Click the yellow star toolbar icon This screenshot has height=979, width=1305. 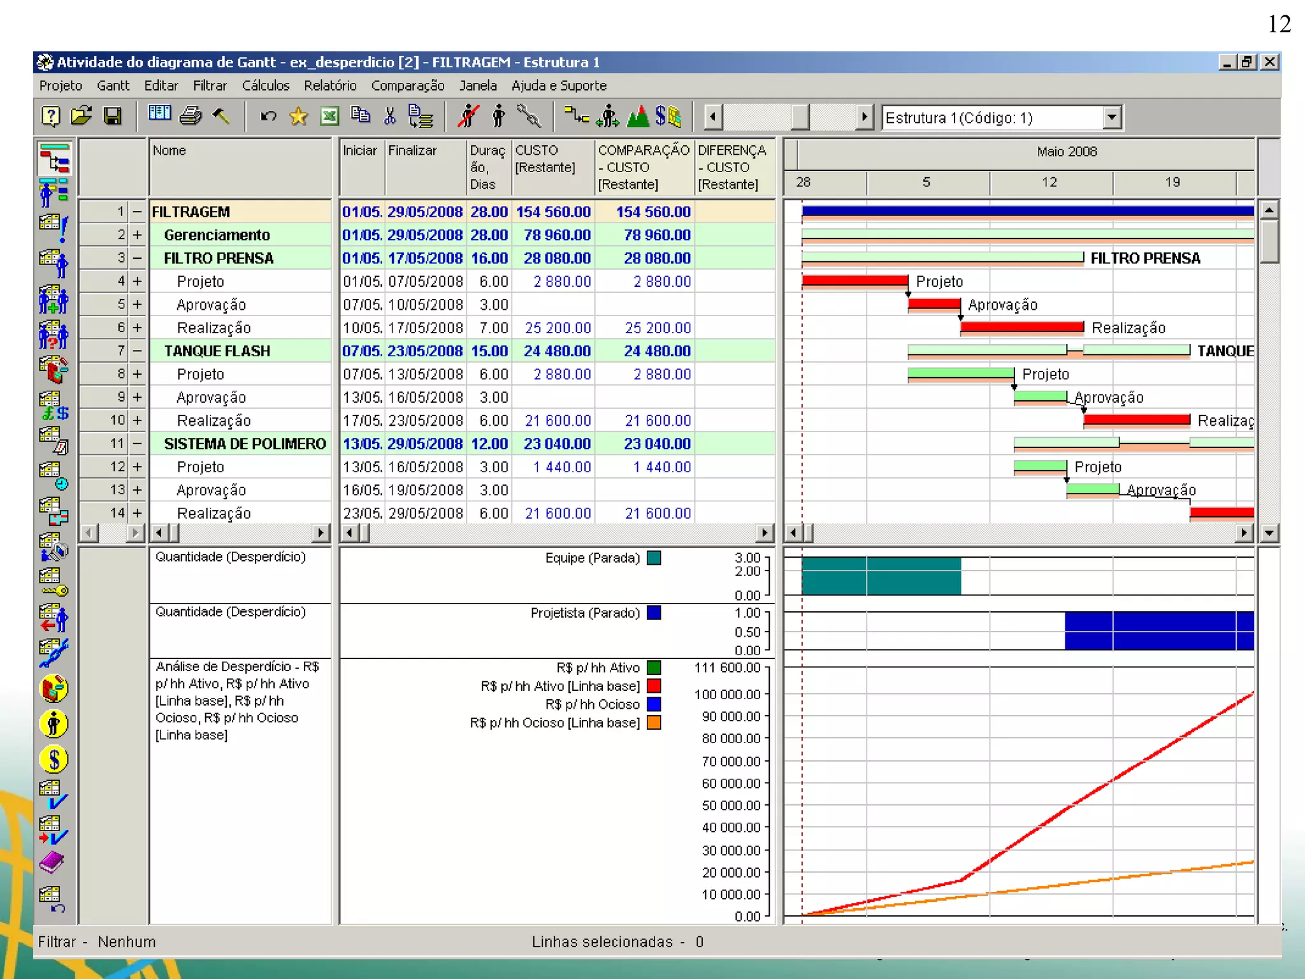tap(298, 116)
